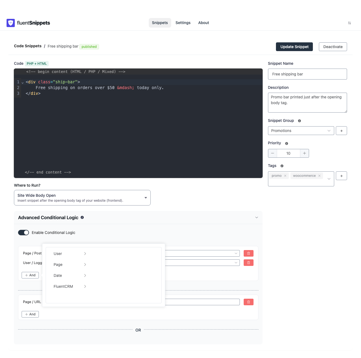Click And button in first condition group

coord(30,275)
